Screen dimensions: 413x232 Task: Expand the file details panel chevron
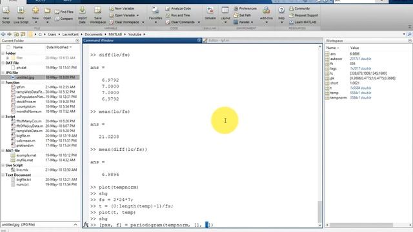coord(76,225)
